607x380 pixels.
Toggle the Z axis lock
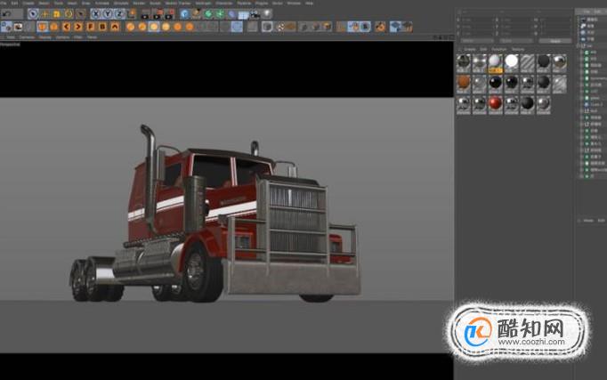pos(119,14)
